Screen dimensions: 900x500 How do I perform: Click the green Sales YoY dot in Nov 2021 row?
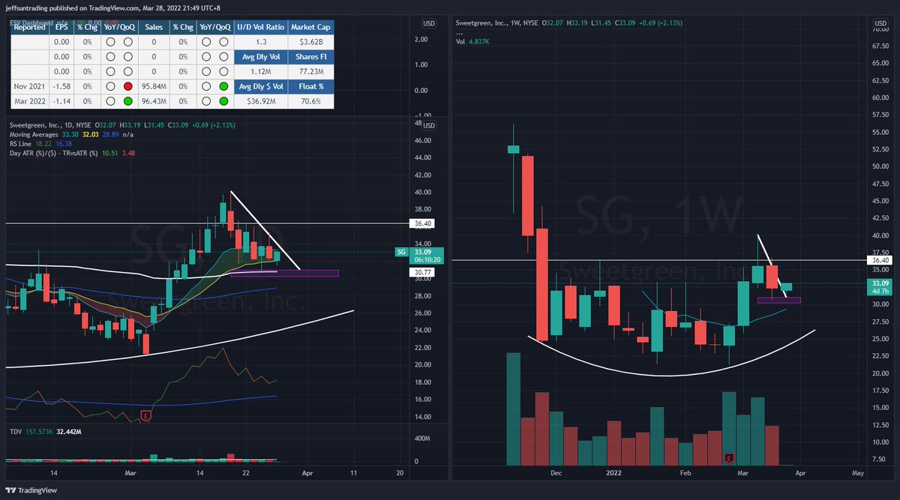pyautogui.click(x=222, y=85)
